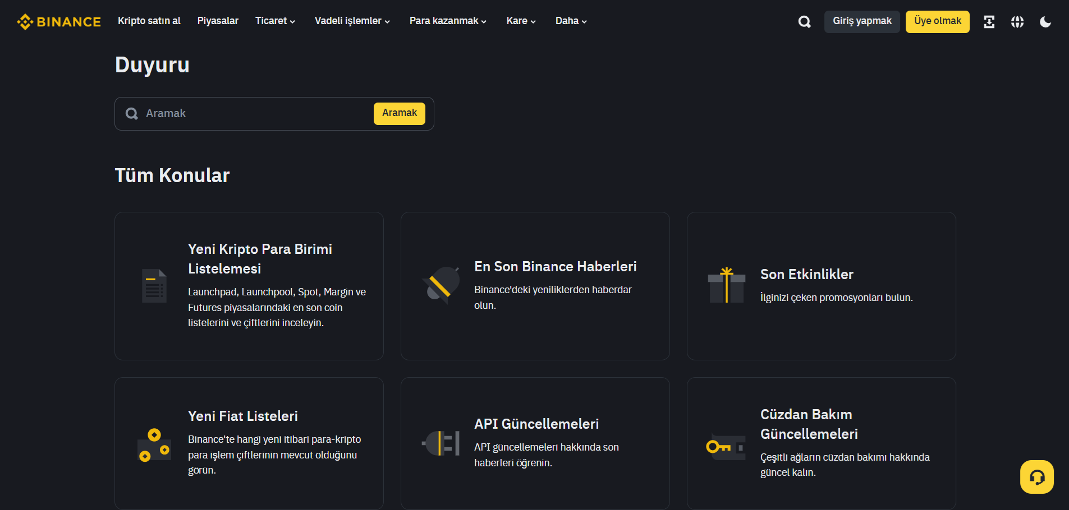
Task: Expand the Kare dropdown menu
Action: click(521, 21)
